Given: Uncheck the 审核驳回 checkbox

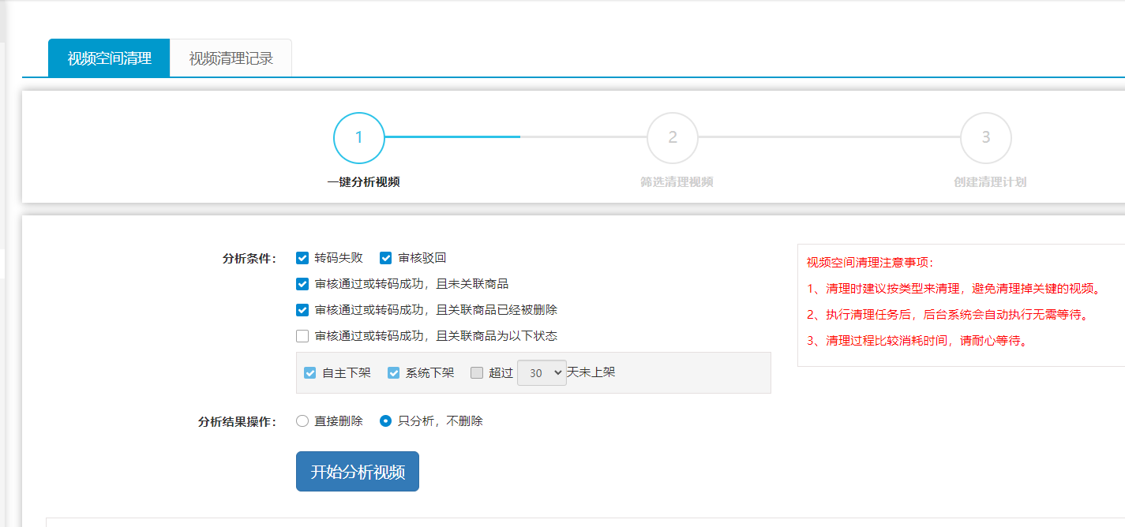Looking at the screenshot, I should [x=386, y=258].
